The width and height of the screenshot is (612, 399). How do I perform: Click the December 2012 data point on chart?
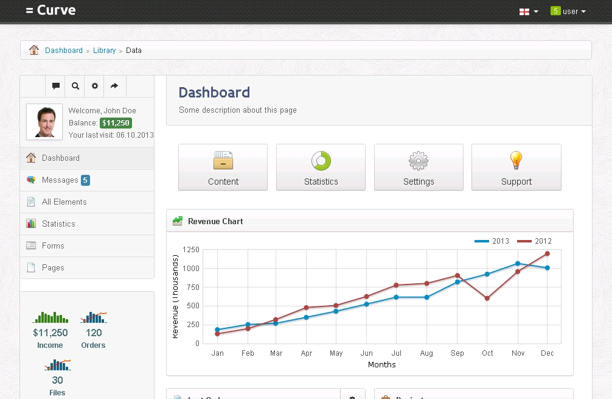548,253
